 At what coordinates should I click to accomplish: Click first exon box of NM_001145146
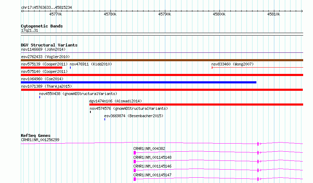[x=135, y=170]
